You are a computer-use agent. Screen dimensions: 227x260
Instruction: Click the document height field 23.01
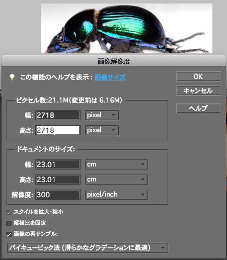pos(58,180)
